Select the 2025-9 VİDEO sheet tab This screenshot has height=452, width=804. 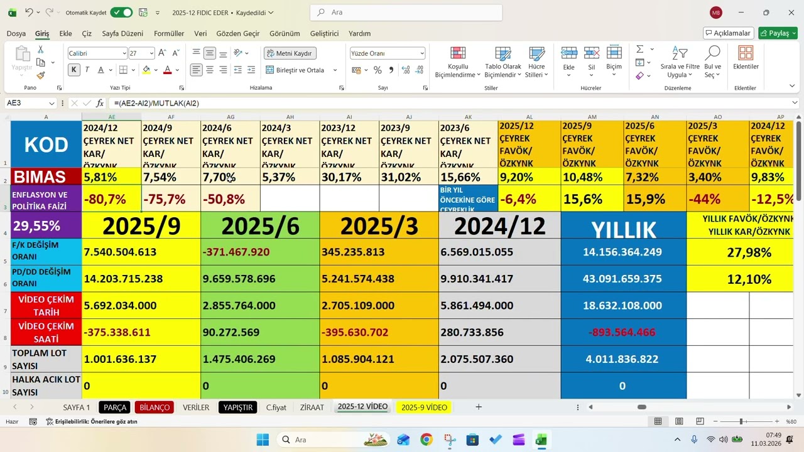(x=425, y=407)
